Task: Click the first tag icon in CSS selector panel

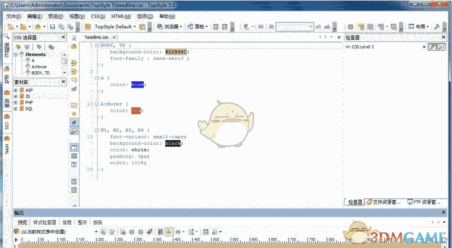Action: [x=19, y=47]
